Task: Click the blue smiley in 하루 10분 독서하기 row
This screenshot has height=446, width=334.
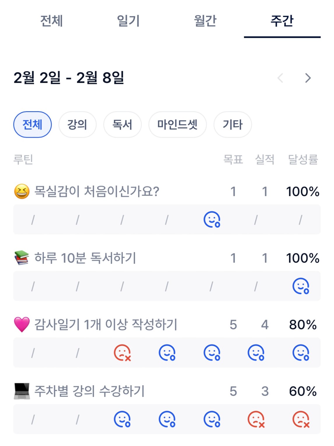Action: tap(301, 286)
